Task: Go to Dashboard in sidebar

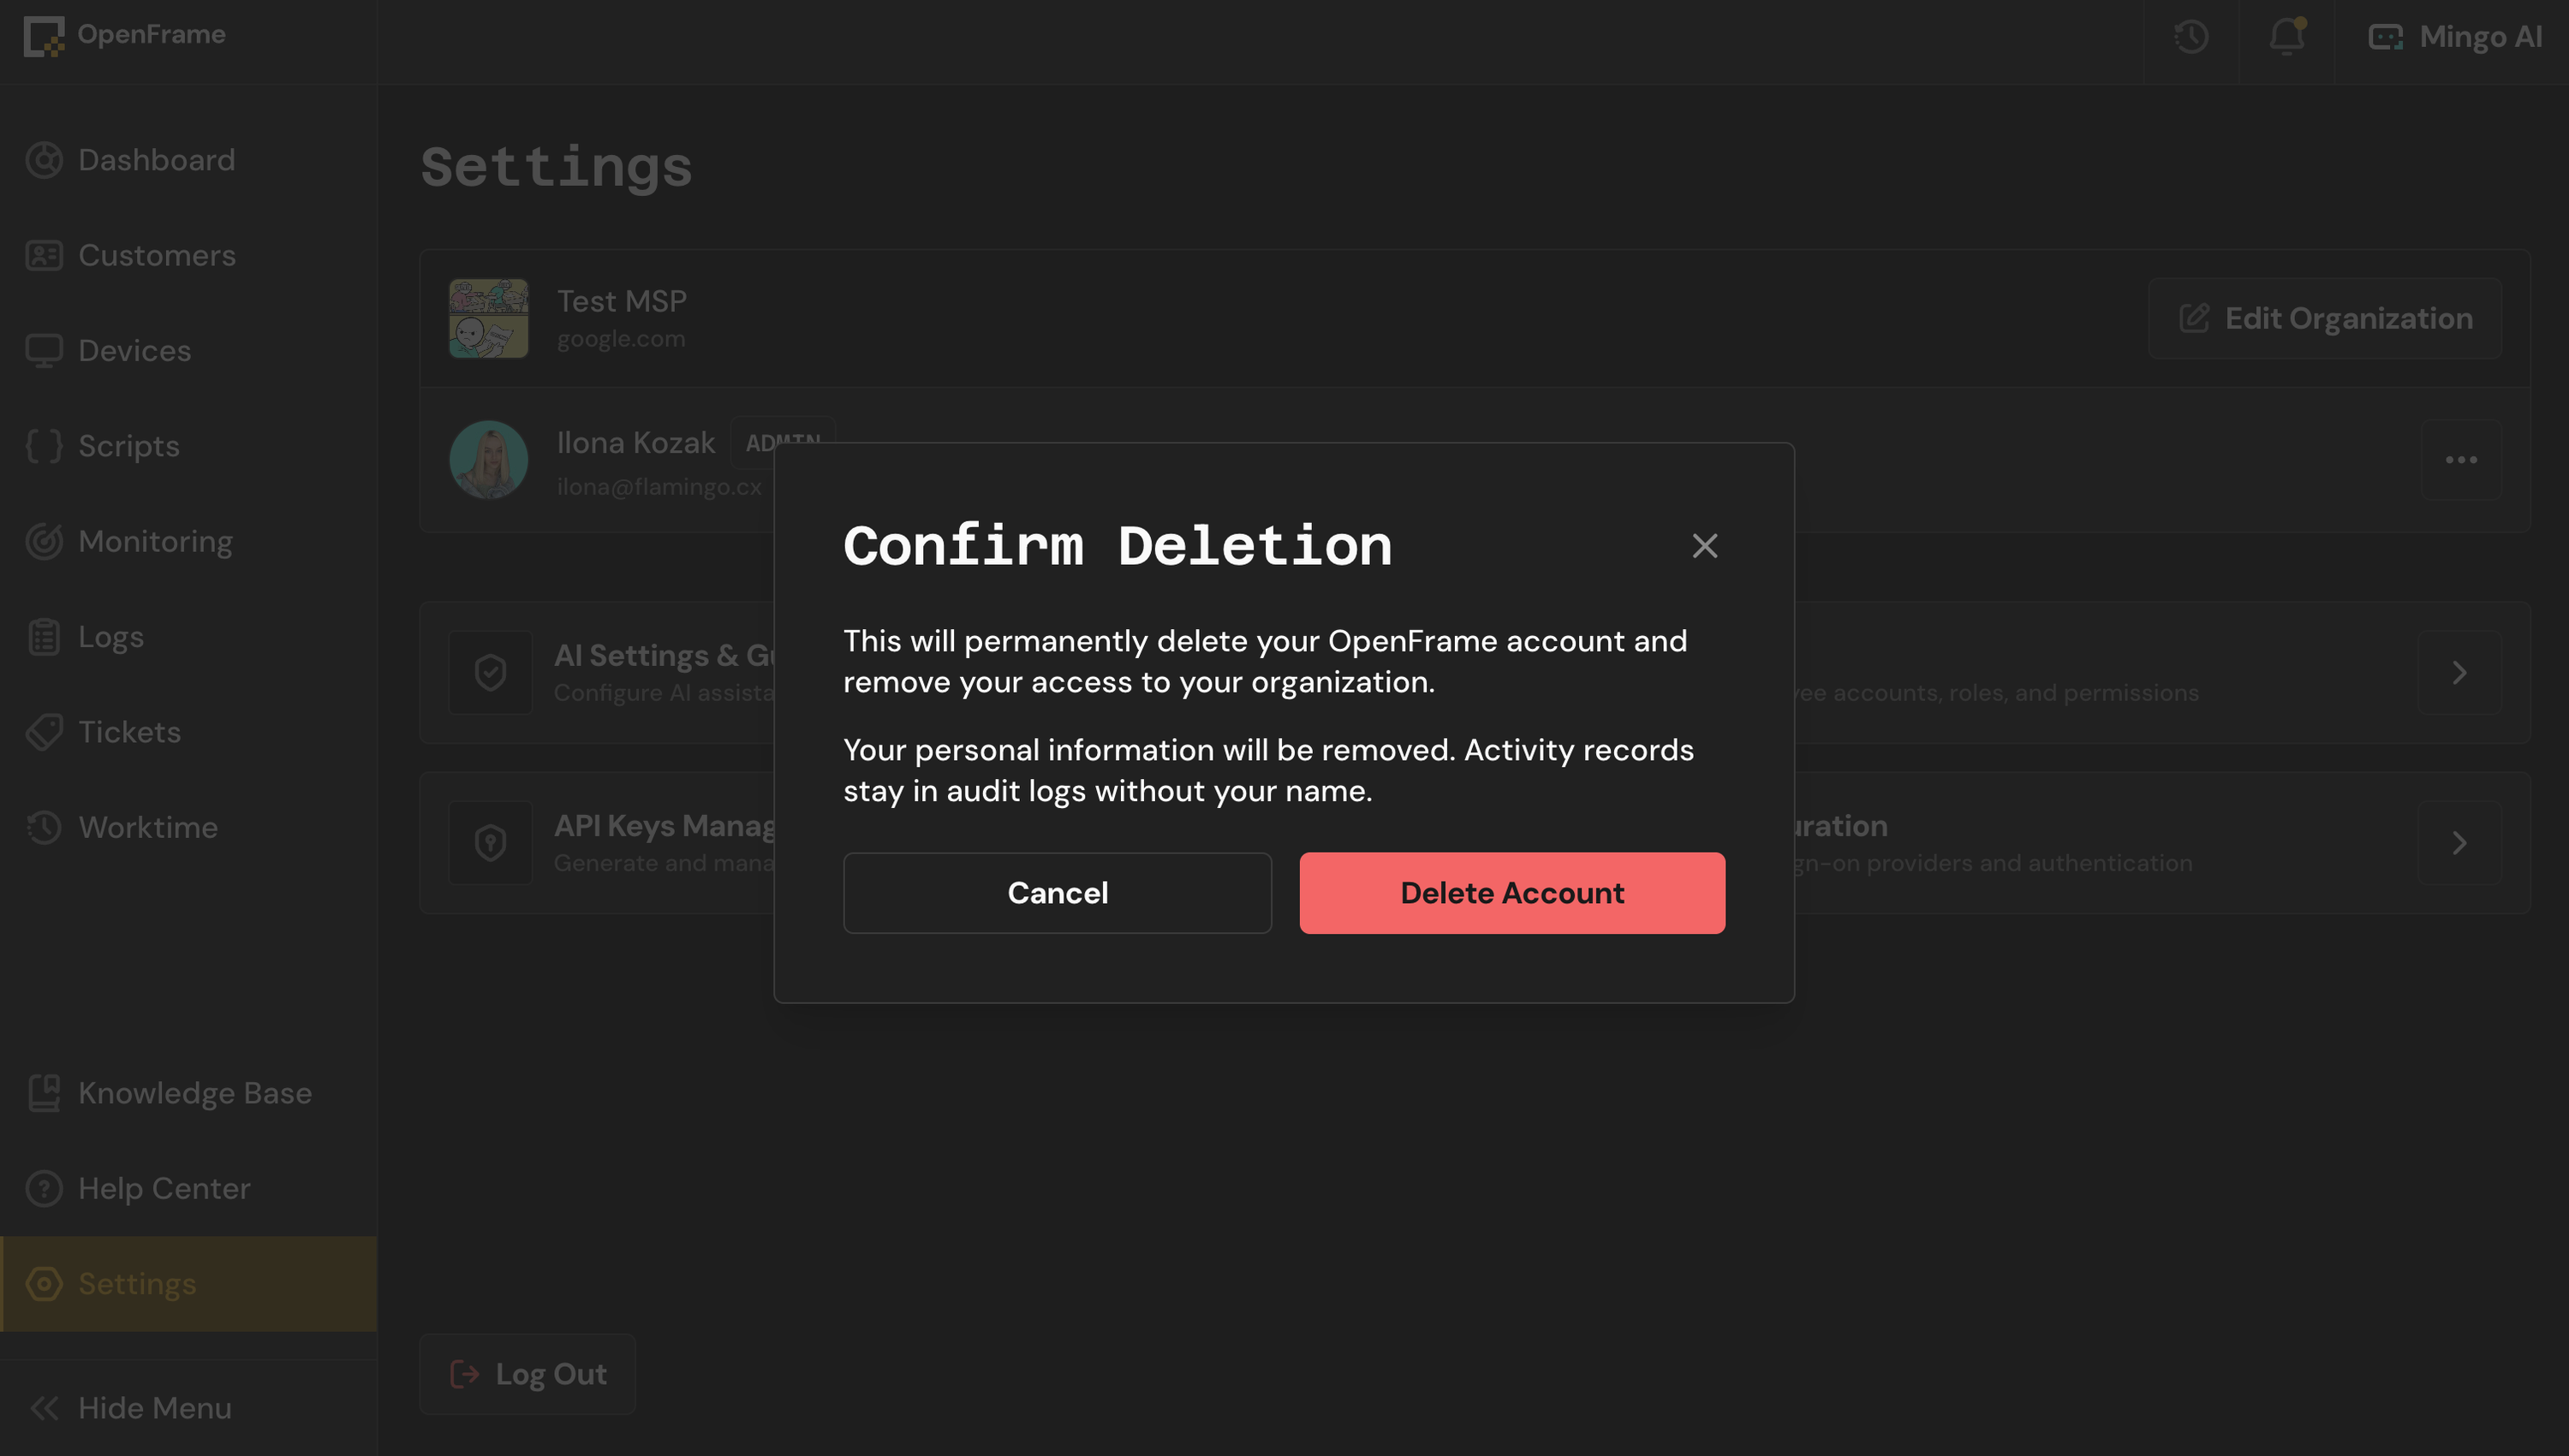Action: click(x=188, y=160)
